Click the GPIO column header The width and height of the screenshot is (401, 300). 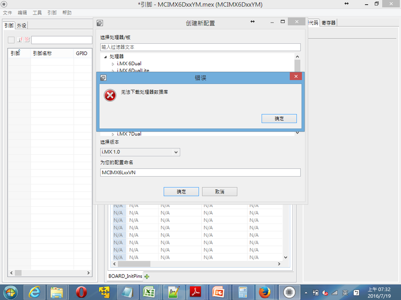tap(82, 53)
